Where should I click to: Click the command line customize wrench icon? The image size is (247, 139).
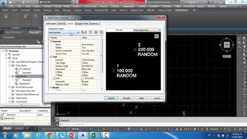point(57,124)
